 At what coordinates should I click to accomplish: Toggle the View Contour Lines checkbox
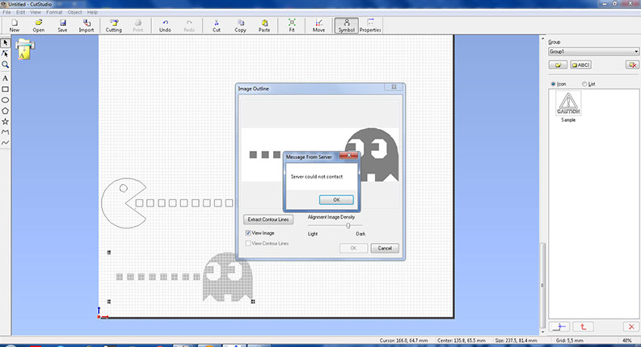(248, 244)
